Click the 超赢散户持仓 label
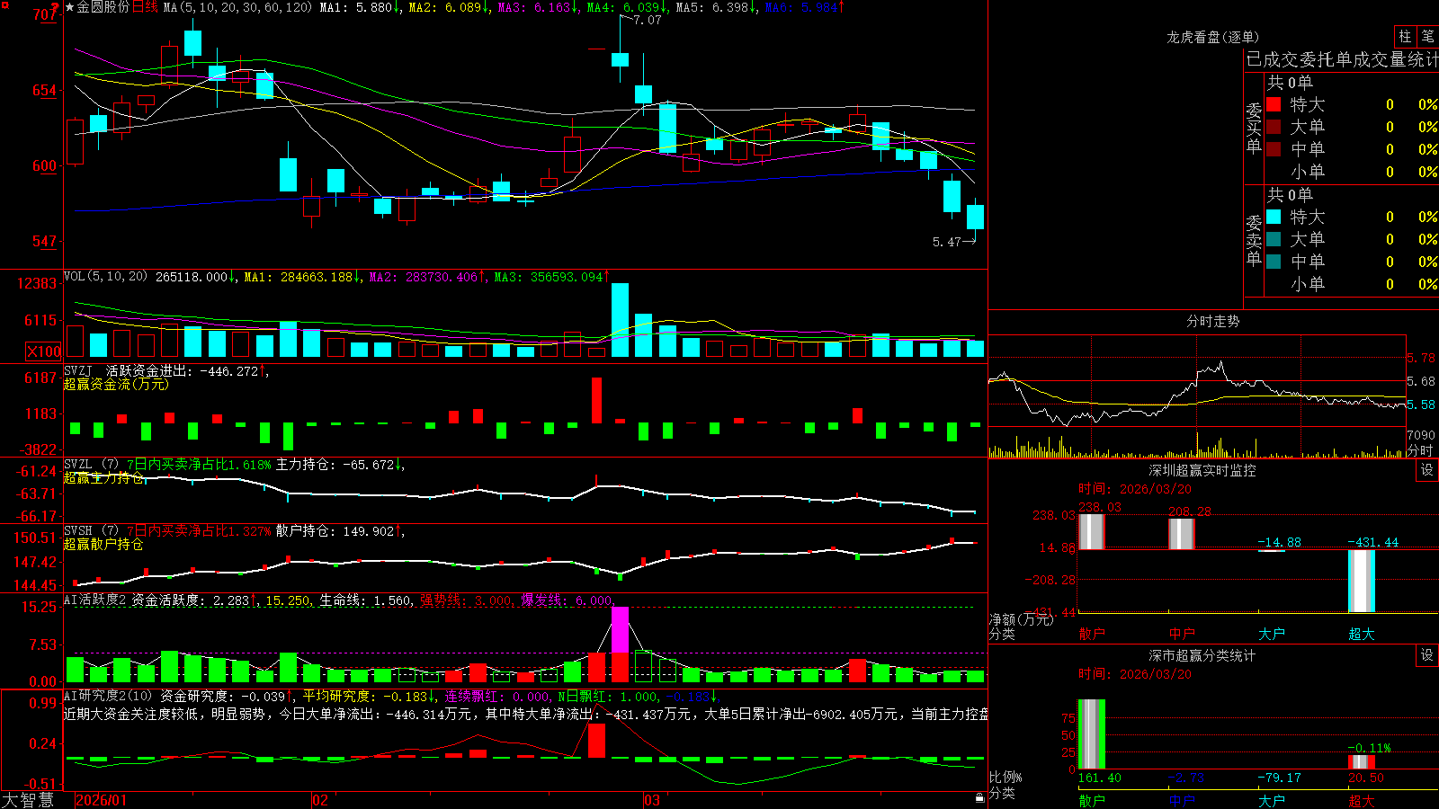The image size is (1439, 809). (103, 545)
